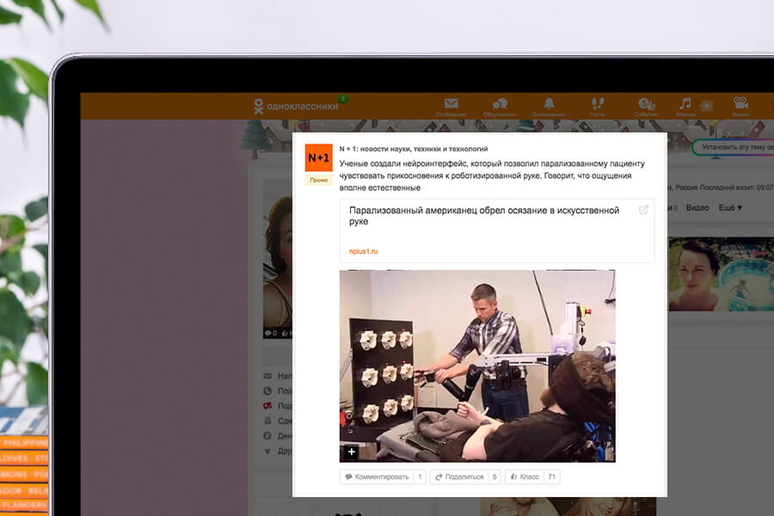Viewport: 774px width, 516px height.
Task: Switch to the Видео profile tab
Action: pyautogui.click(x=697, y=208)
